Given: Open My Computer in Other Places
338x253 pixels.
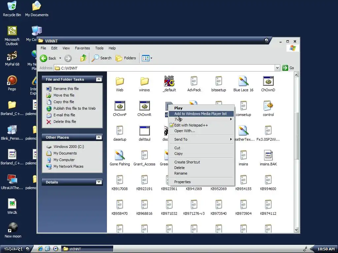Looking at the screenshot, I should pos(64,160).
